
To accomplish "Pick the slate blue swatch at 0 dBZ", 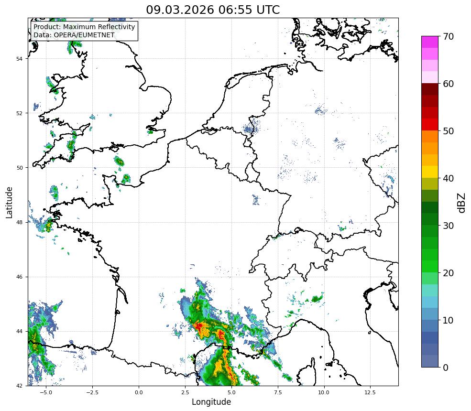I will [x=430, y=361].
